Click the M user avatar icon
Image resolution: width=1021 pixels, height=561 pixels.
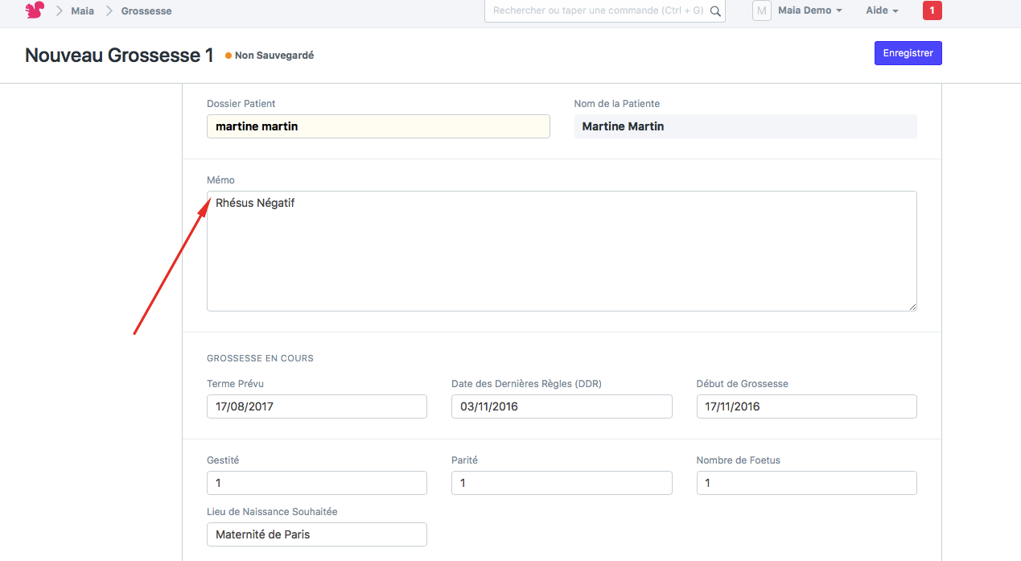(761, 10)
